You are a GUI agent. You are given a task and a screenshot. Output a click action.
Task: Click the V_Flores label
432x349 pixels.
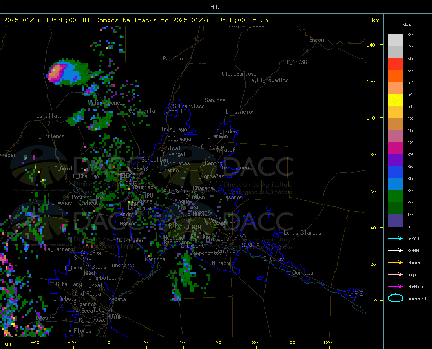click(80, 331)
